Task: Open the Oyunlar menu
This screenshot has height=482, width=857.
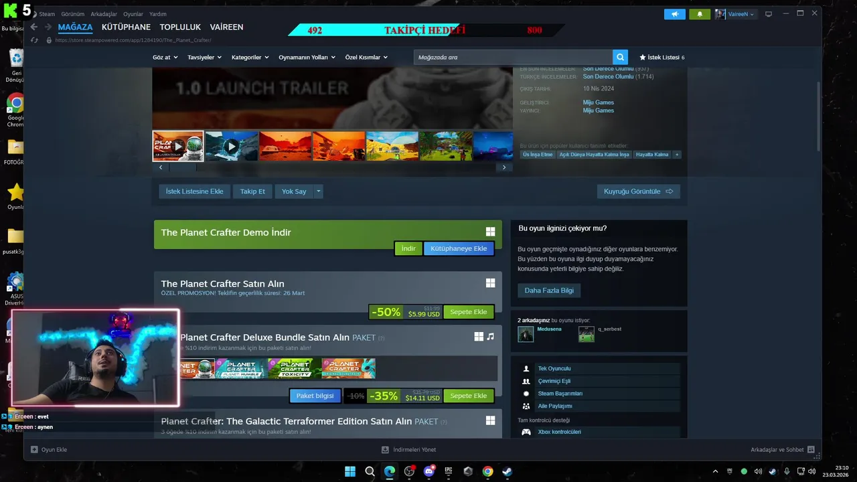Action: click(133, 14)
